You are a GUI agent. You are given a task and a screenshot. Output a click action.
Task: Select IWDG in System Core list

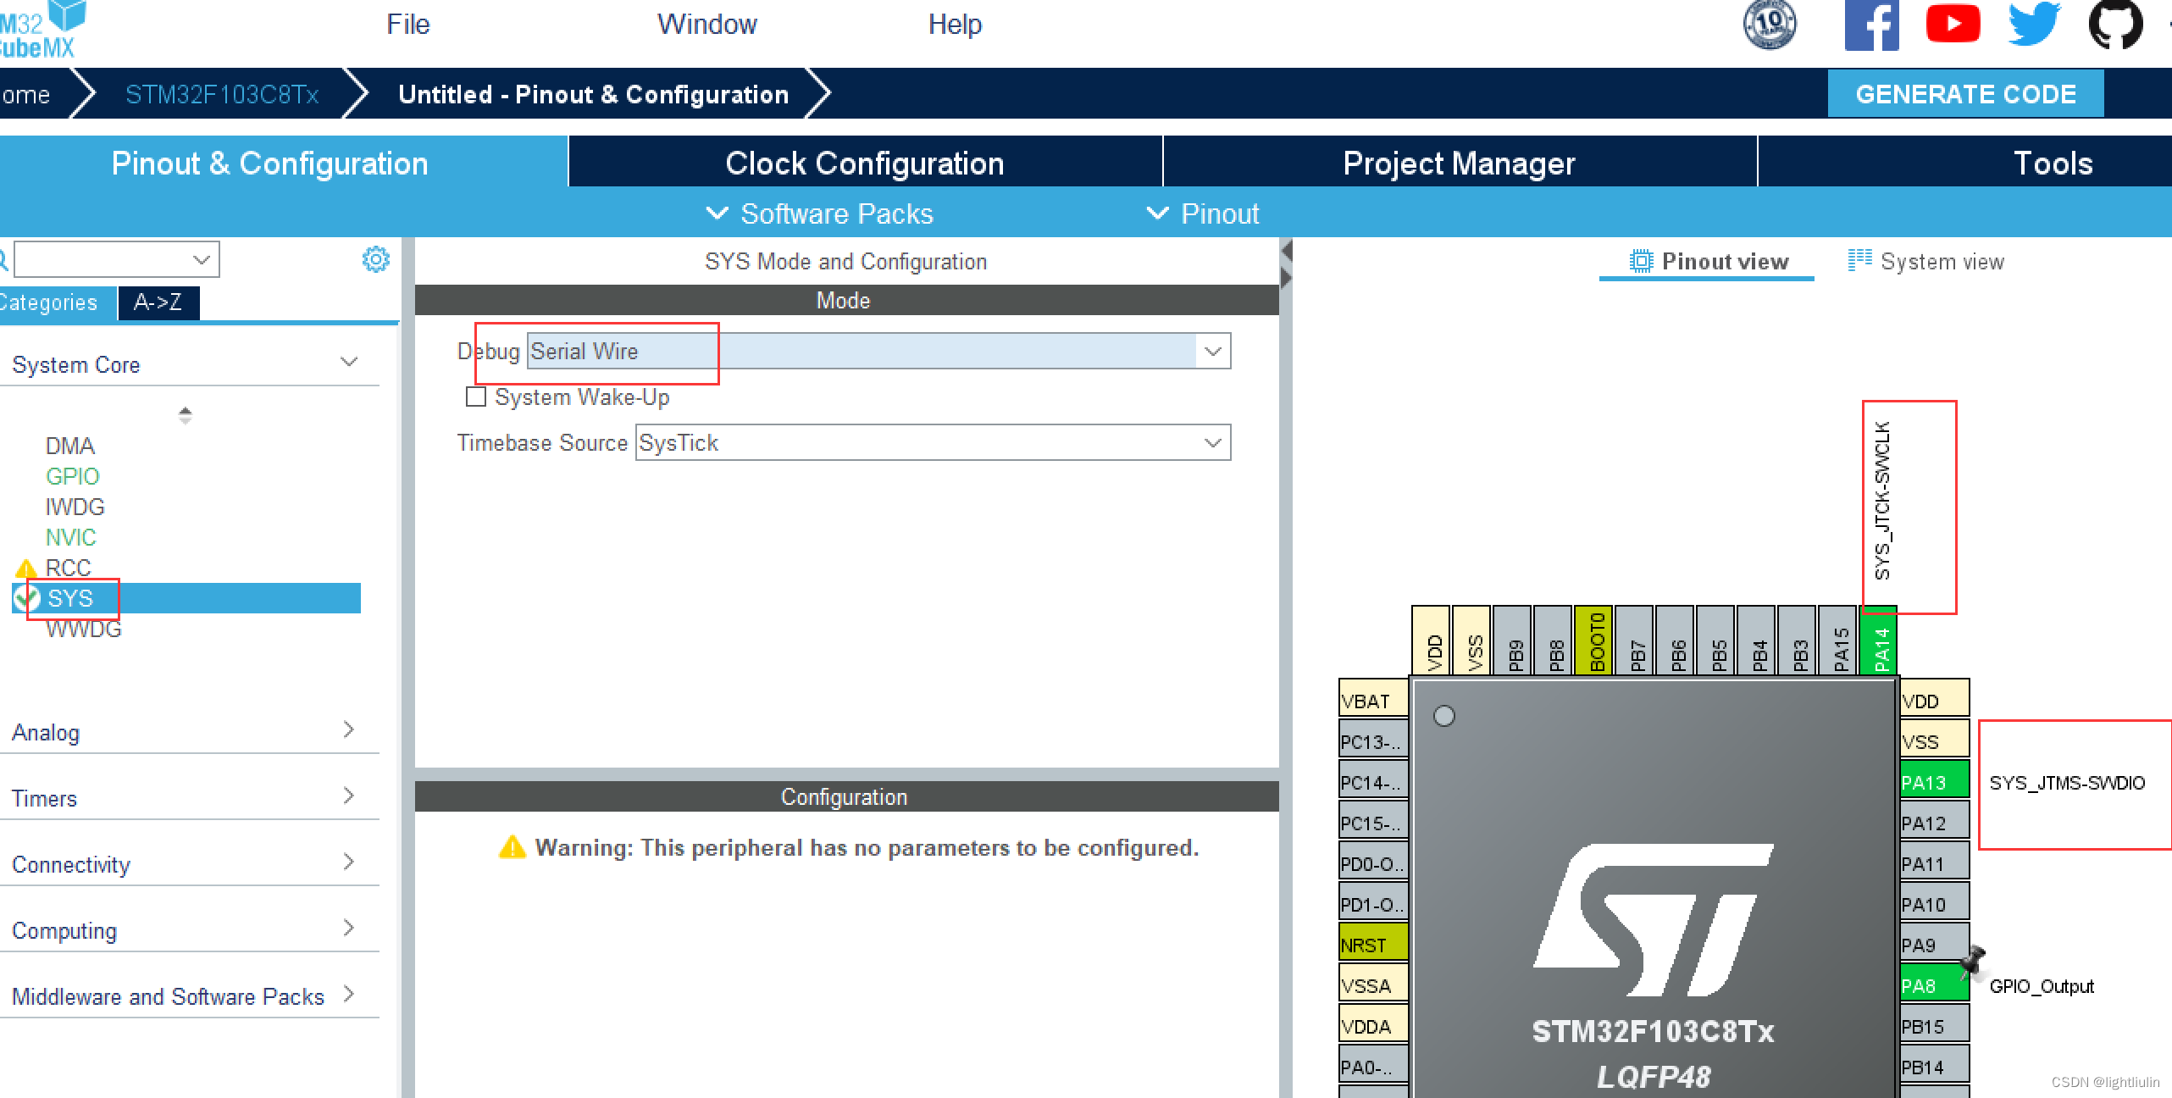pos(75,507)
